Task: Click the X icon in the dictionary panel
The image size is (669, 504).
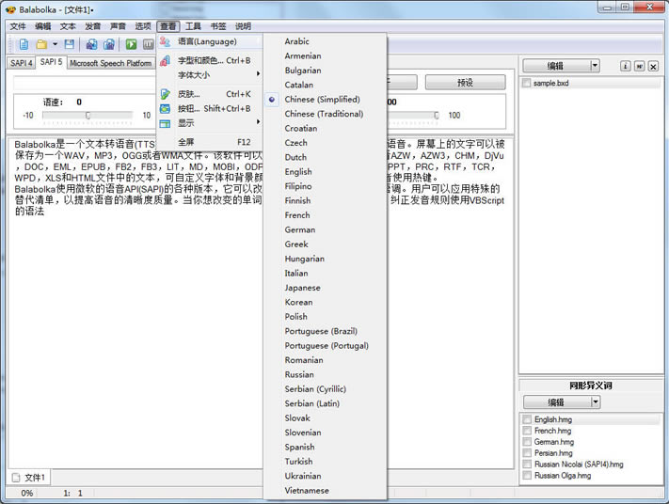Action: 653,66
